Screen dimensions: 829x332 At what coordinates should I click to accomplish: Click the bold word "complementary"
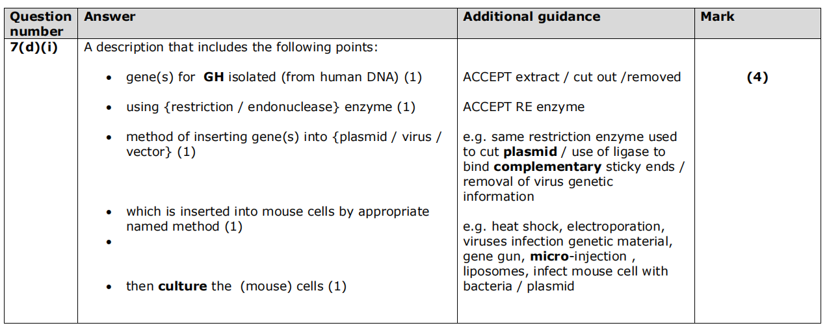547,167
